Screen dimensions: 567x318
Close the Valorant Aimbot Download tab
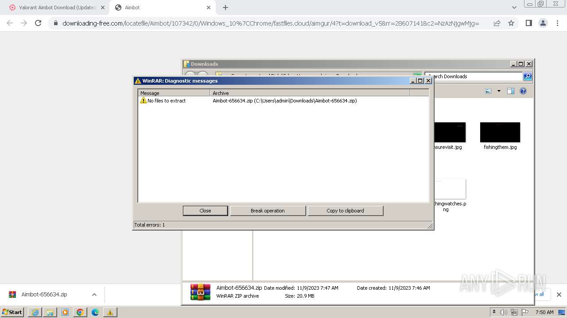[x=103, y=8]
